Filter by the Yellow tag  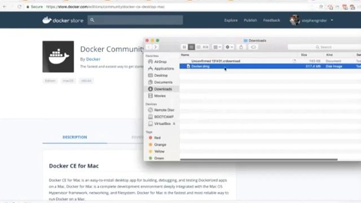(x=159, y=152)
